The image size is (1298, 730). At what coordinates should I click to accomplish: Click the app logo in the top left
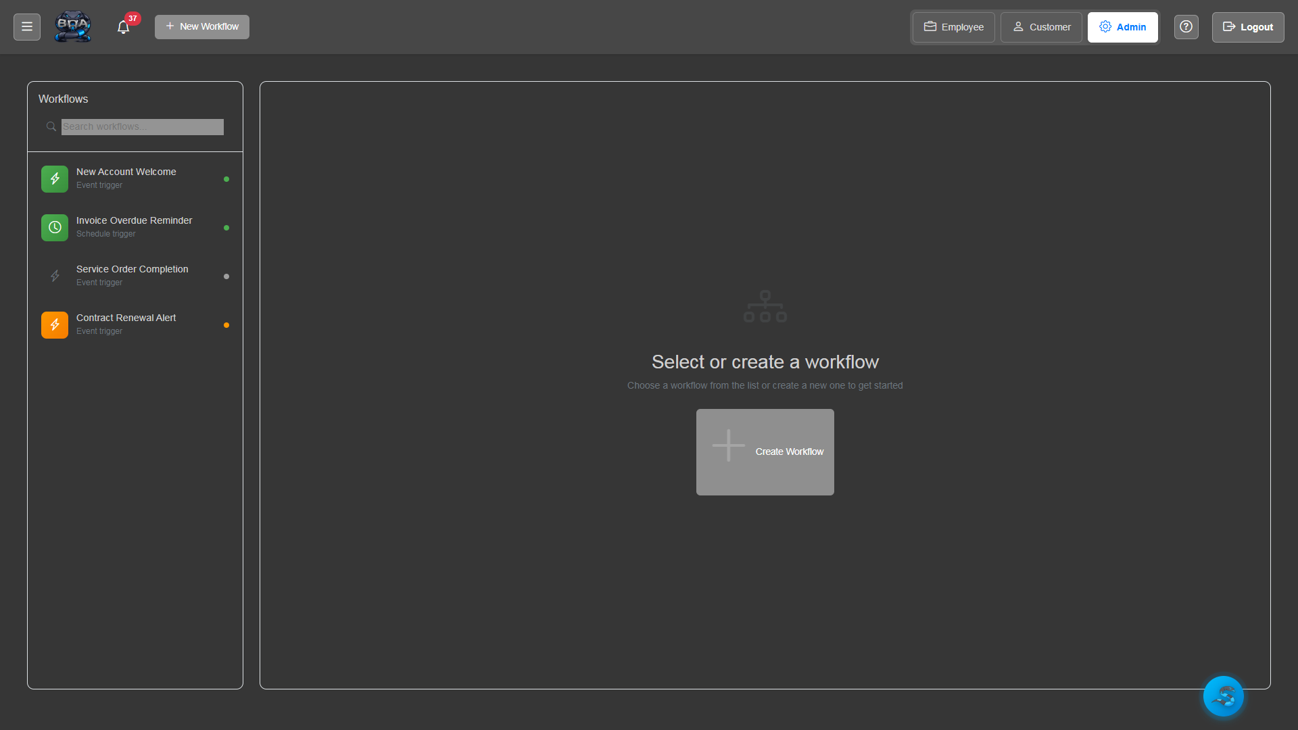(72, 26)
